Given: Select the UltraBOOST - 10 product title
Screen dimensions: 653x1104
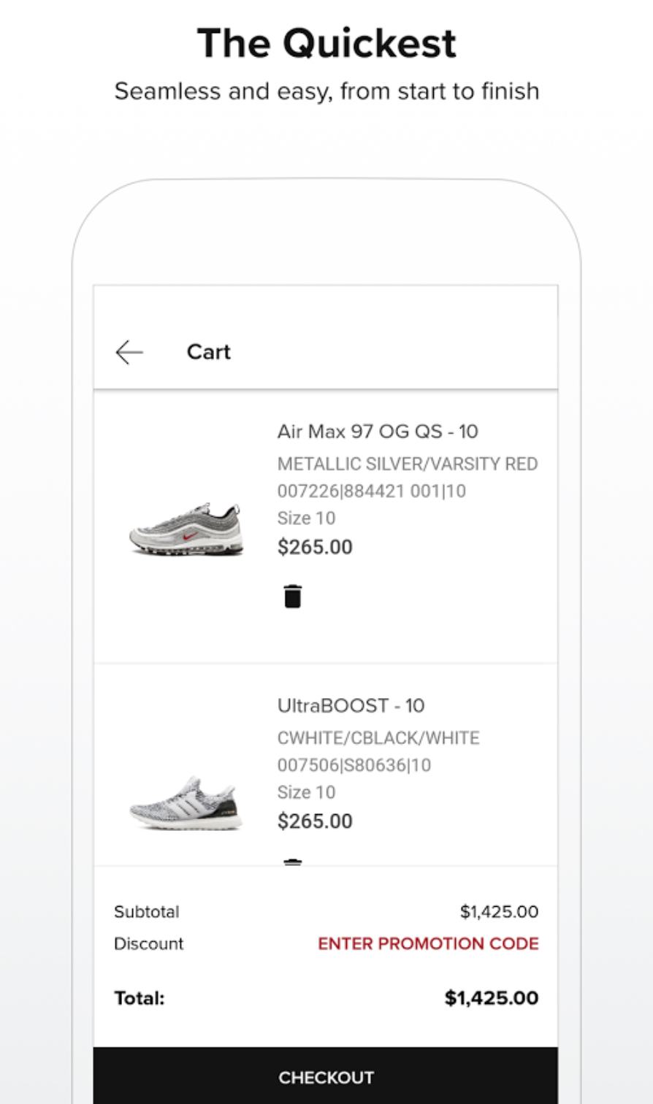Looking at the screenshot, I should pos(351,706).
